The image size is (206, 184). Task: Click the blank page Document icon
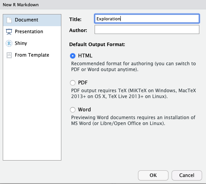[x=9, y=20]
